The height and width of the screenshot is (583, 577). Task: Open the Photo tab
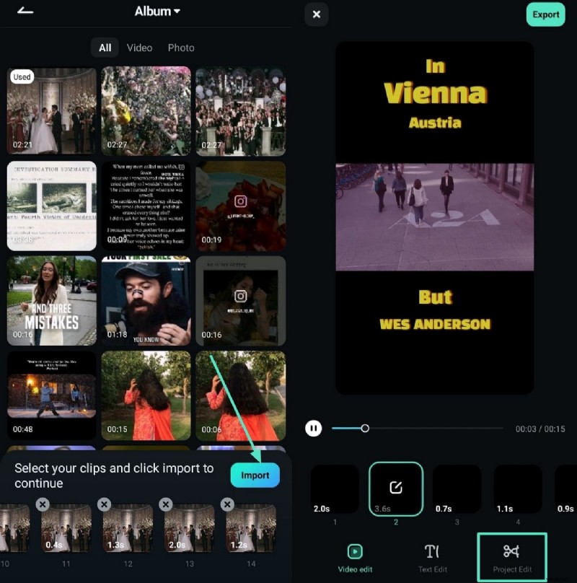click(x=181, y=48)
